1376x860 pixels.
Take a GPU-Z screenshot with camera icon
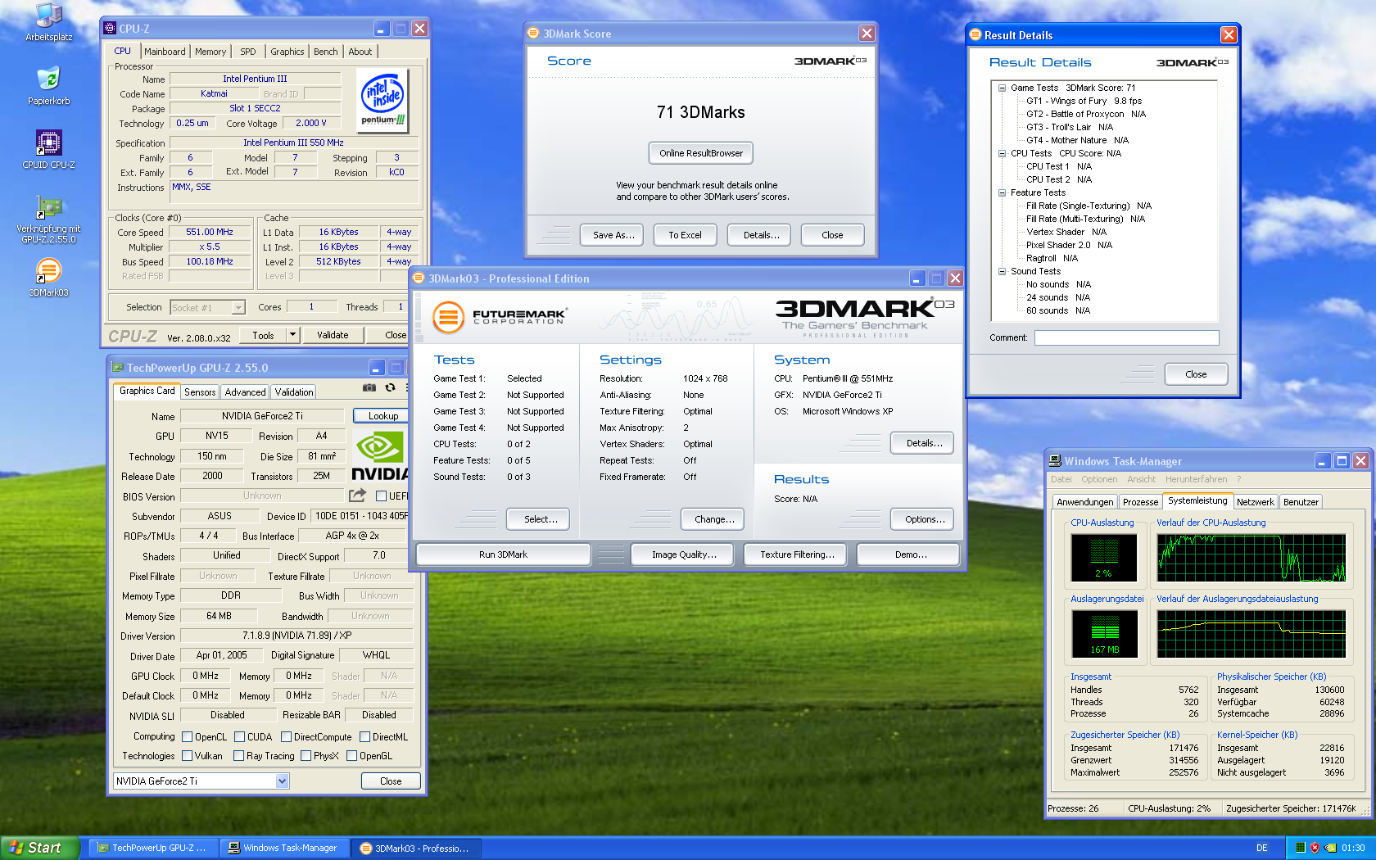(x=369, y=387)
